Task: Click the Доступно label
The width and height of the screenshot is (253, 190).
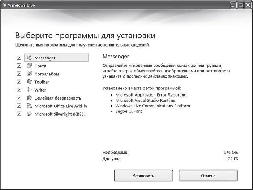Action: [112, 159]
